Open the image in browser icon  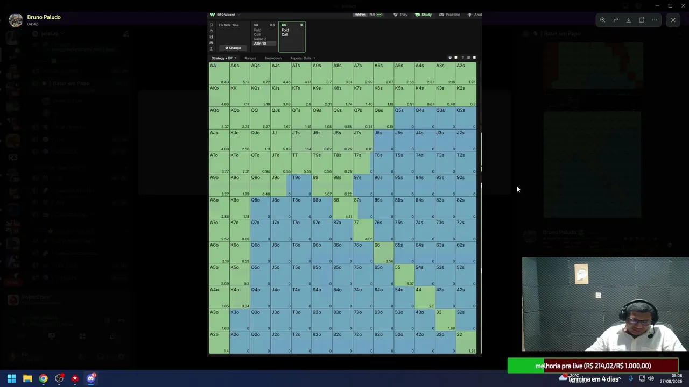[x=642, y=20]
